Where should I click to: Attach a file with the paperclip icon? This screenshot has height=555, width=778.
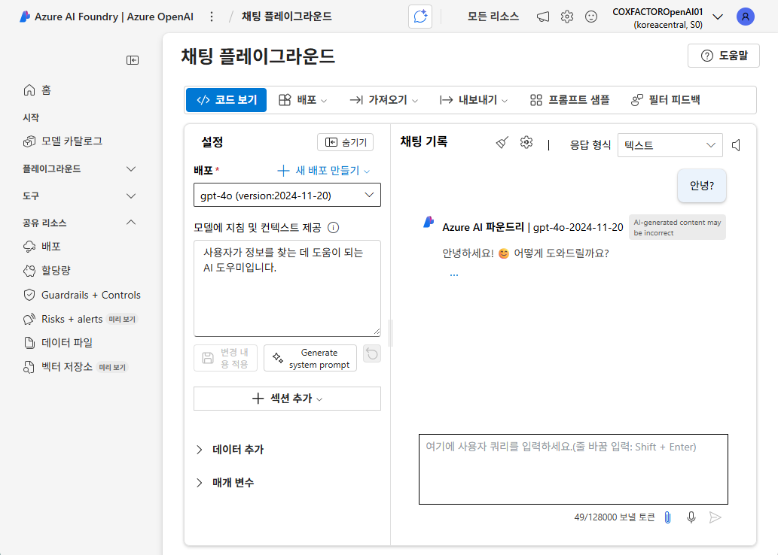pyautogui.click(x=668, y=517)
